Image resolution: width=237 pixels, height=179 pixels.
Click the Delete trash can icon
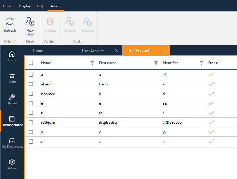point(50,22)
